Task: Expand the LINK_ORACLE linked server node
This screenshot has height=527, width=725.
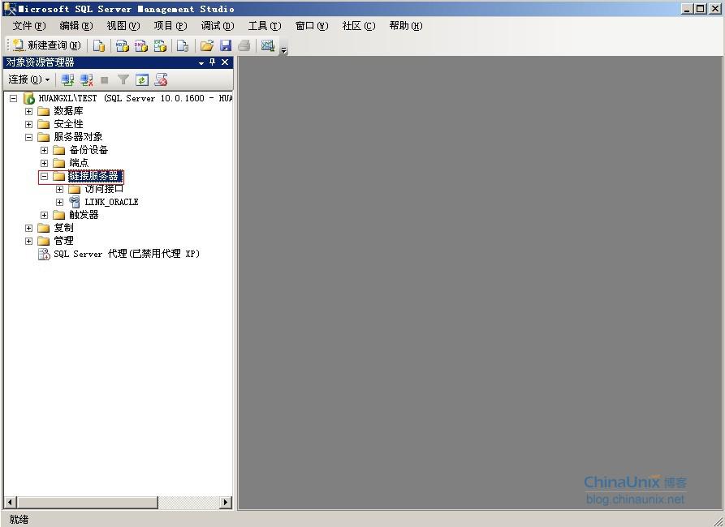Action: point(59,202)
